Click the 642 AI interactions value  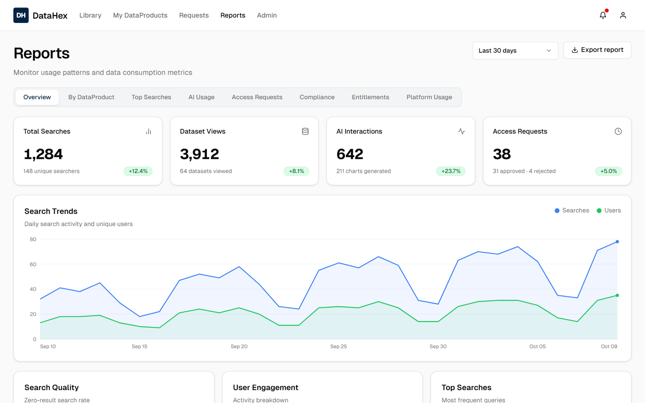[x=350, y=154]
